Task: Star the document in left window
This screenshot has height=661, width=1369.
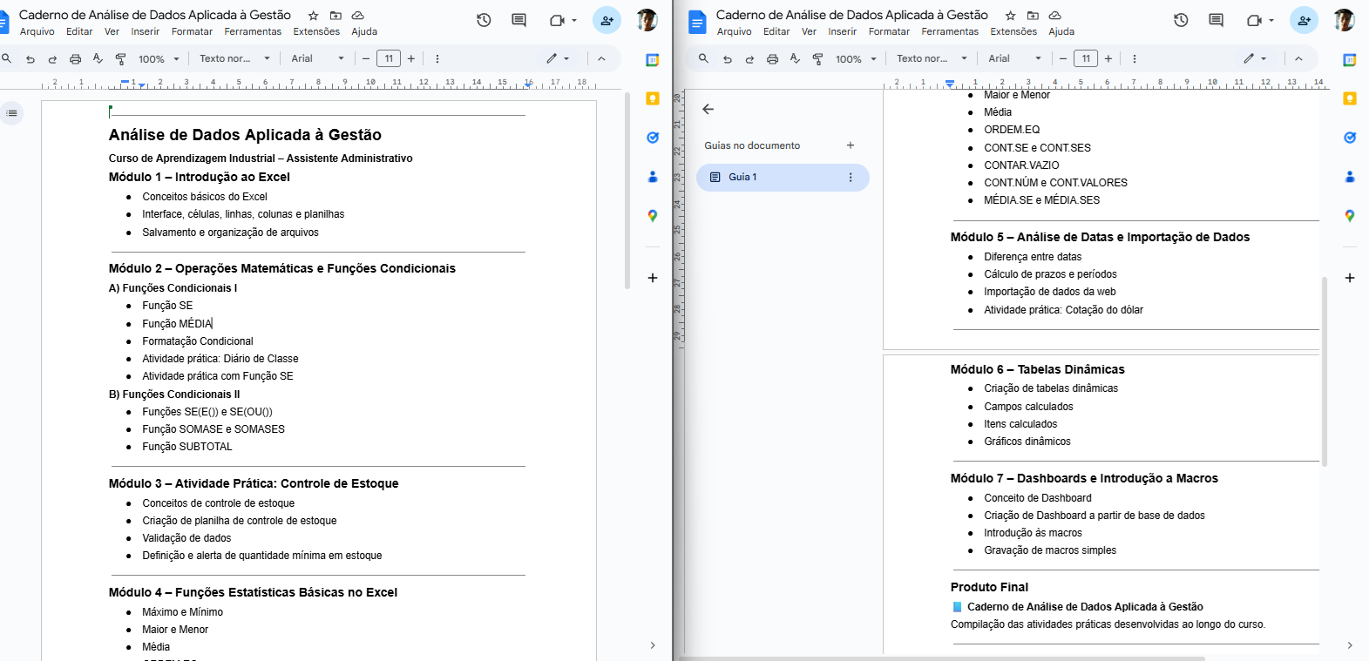Action: tap(313, 16)
